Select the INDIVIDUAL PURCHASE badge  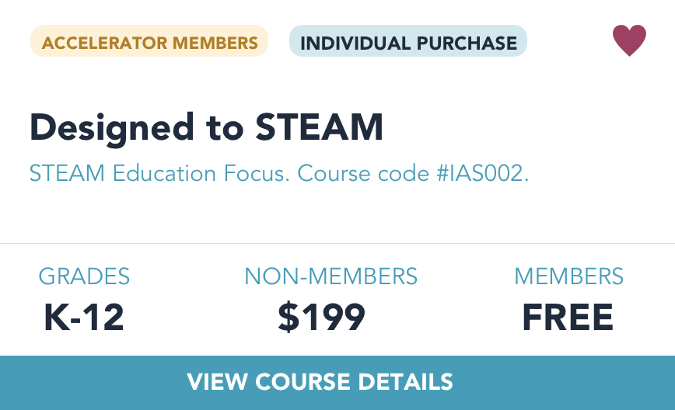point(408,41)
